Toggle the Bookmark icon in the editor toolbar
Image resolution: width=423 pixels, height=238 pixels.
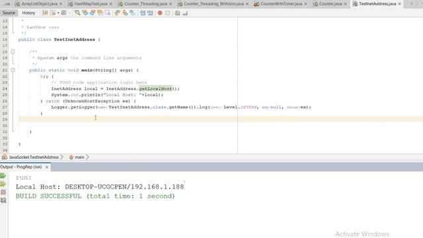coord(132,13)
